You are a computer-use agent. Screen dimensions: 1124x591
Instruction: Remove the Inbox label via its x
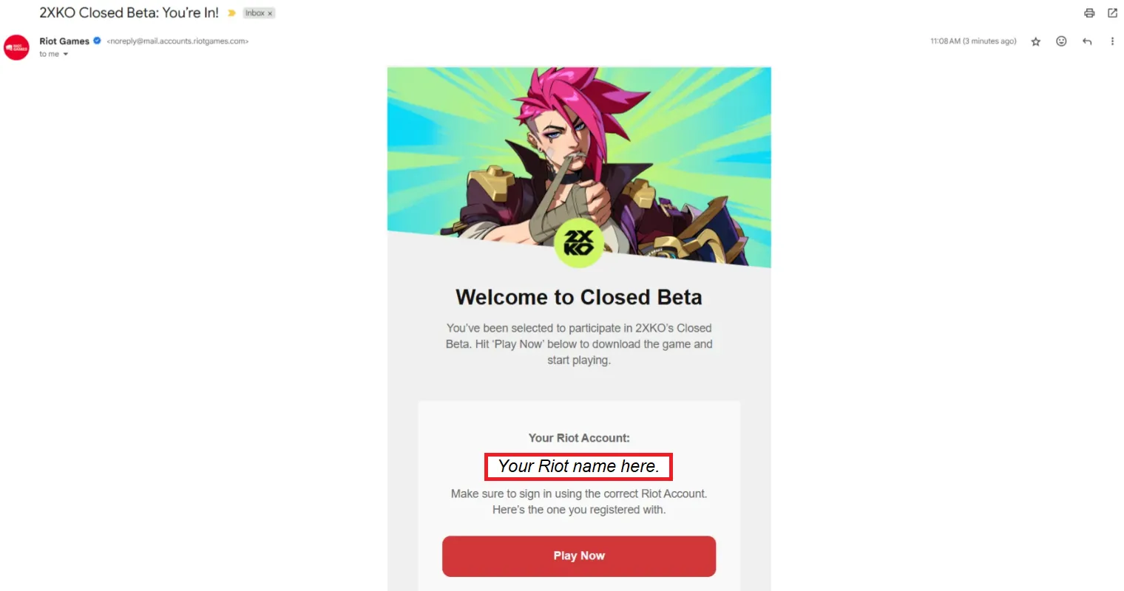coord(270,13)
